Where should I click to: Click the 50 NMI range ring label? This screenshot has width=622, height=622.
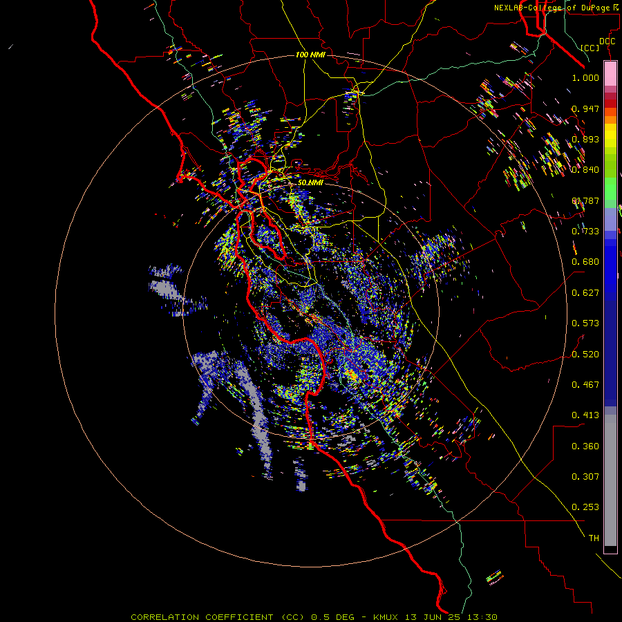(310, 182)
